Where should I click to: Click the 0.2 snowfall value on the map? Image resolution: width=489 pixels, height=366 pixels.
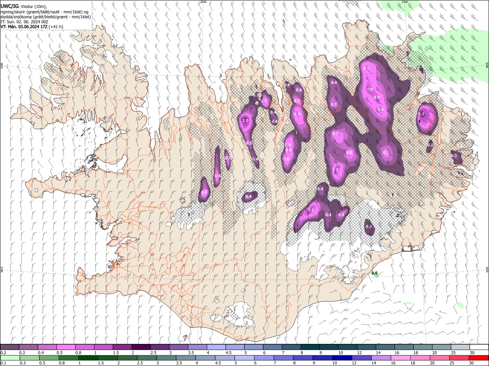(430, 145)
